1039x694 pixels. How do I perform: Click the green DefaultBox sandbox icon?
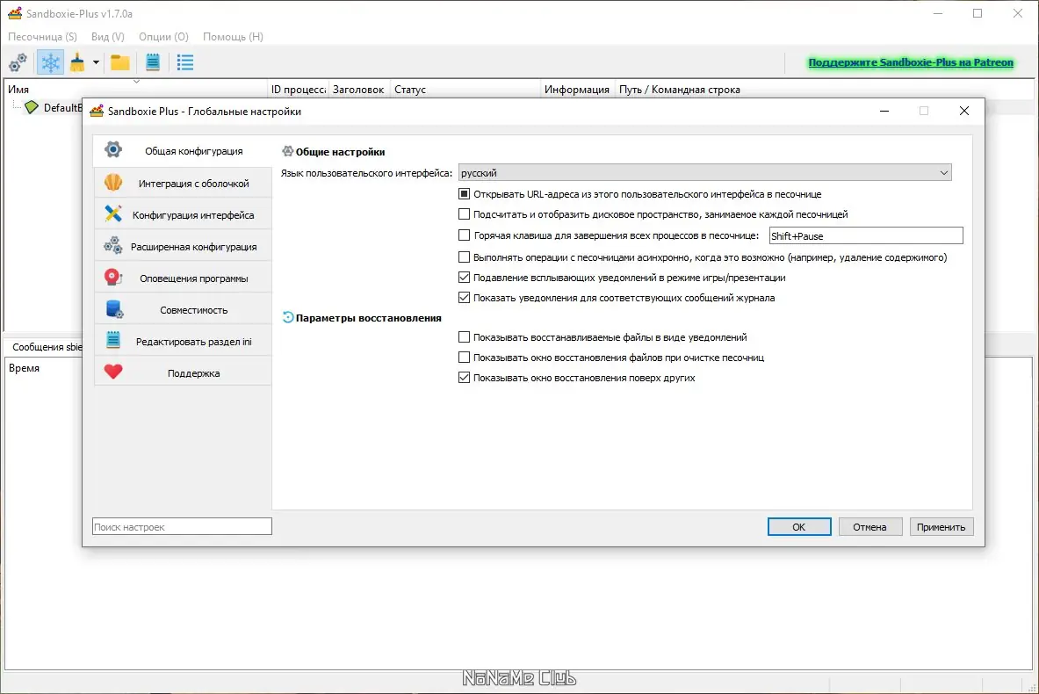(x=31, y=107)
